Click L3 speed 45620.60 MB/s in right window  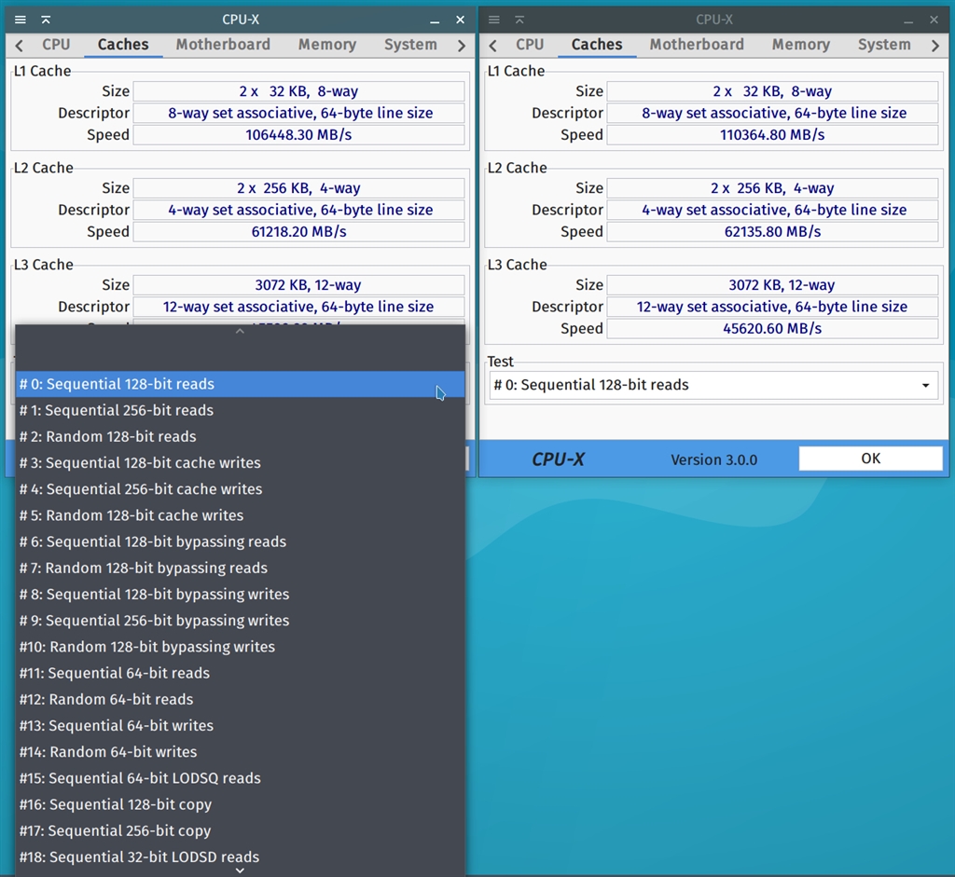[772, 328]
